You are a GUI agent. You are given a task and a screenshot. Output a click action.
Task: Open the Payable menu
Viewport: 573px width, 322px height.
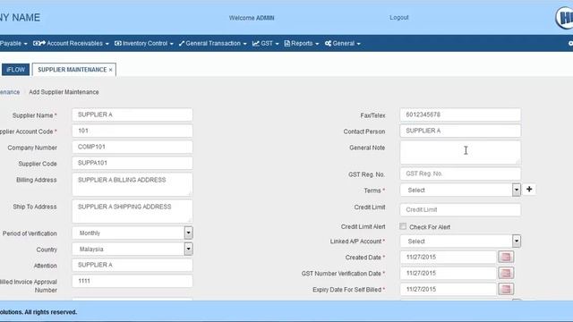(13, 44)
